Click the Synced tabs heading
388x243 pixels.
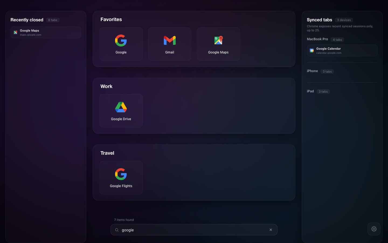click(320, 20)
